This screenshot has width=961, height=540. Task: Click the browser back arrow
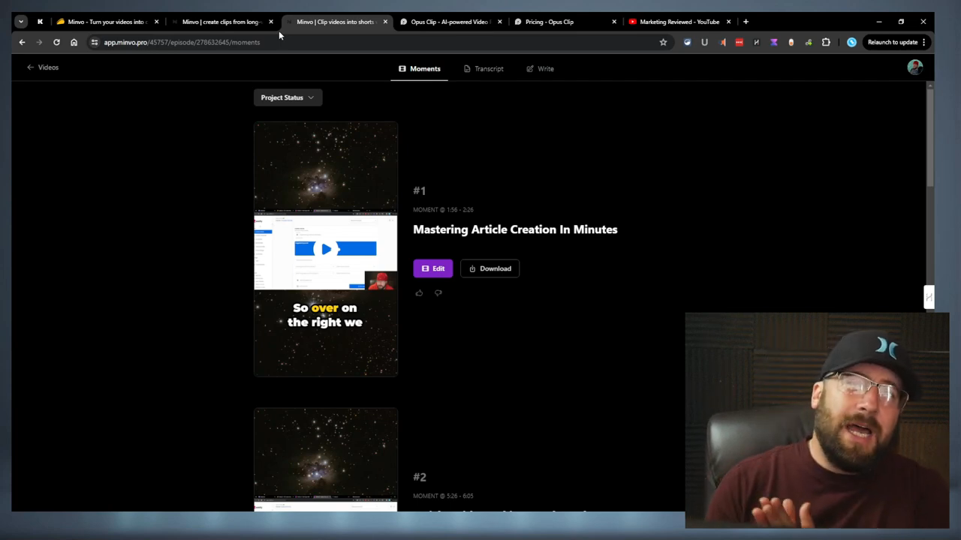(22, 42)
